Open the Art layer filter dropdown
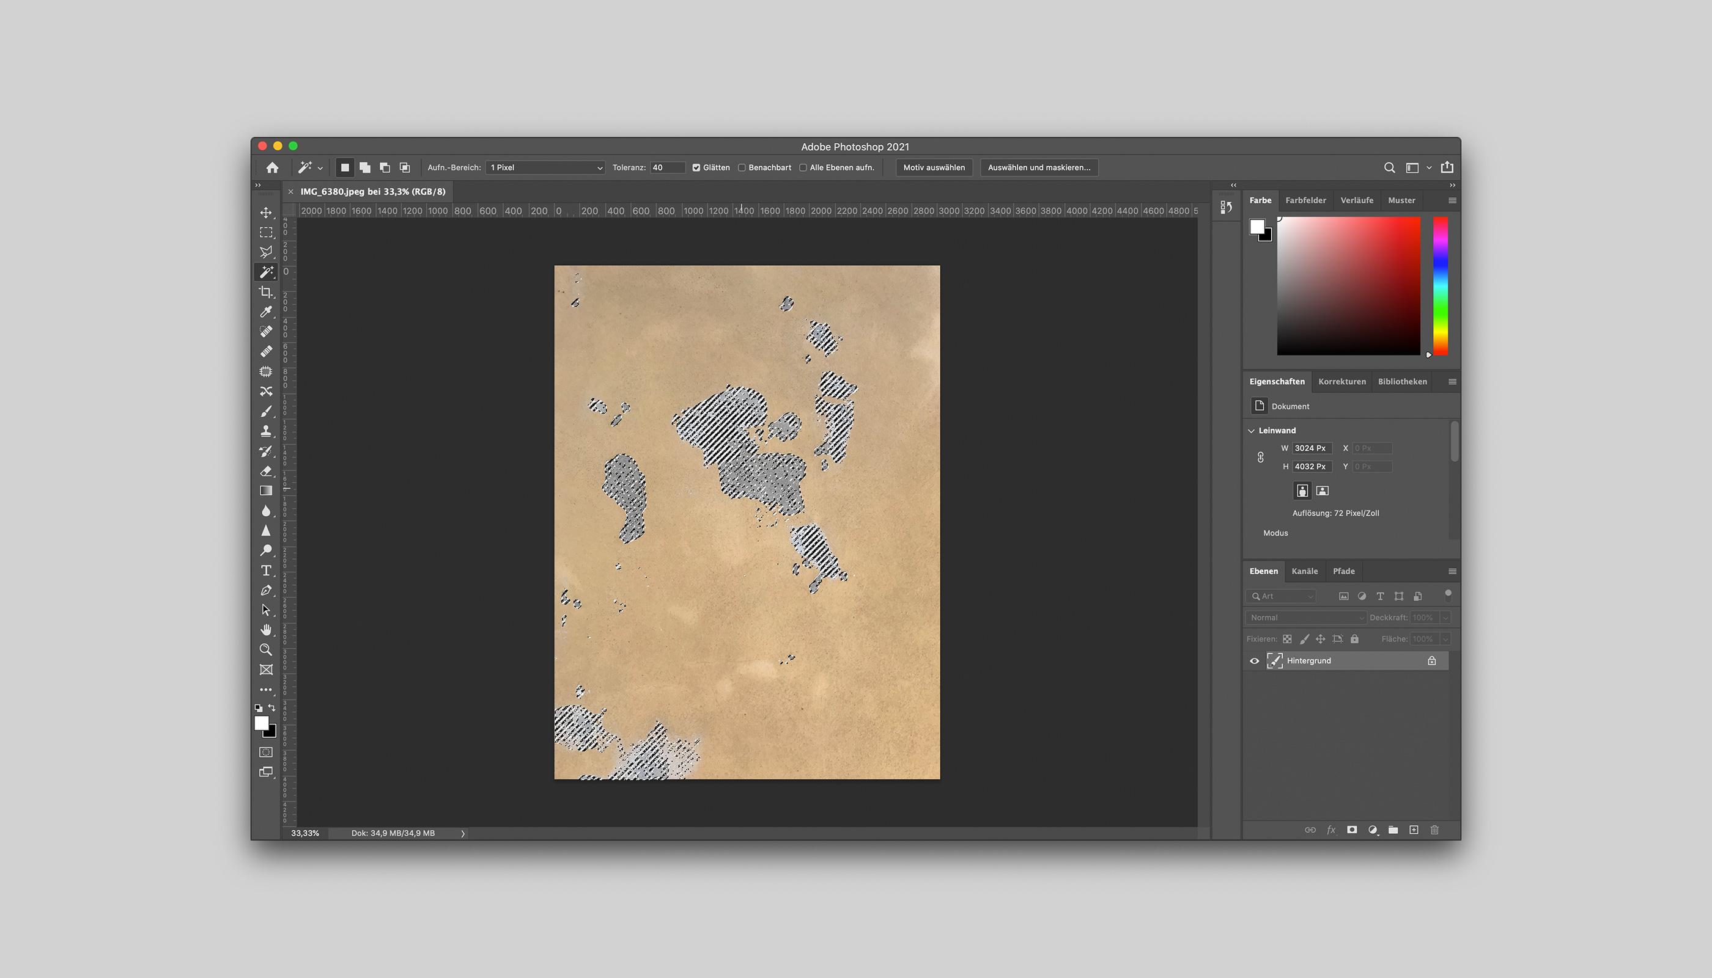 pos(1282,596)
